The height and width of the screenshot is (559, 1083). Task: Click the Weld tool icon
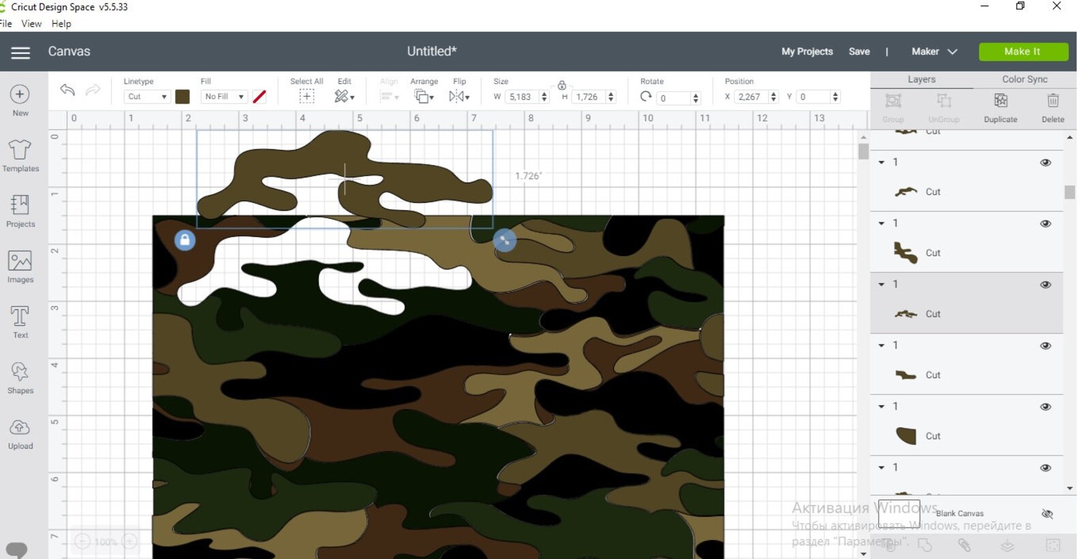tap(925, 545)
